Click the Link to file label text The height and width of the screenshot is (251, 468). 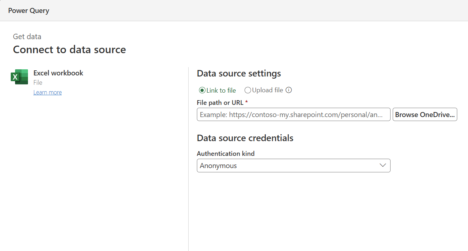pos(221,90)
